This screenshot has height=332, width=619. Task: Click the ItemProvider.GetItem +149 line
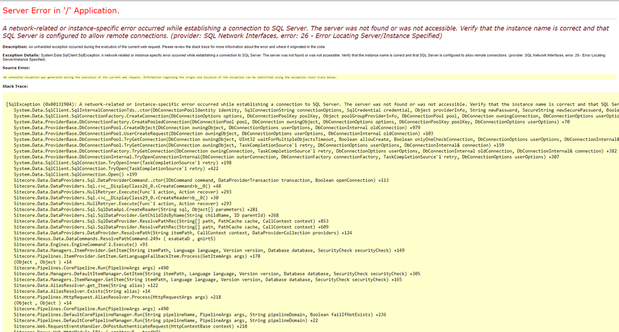[x=209, y=250]
